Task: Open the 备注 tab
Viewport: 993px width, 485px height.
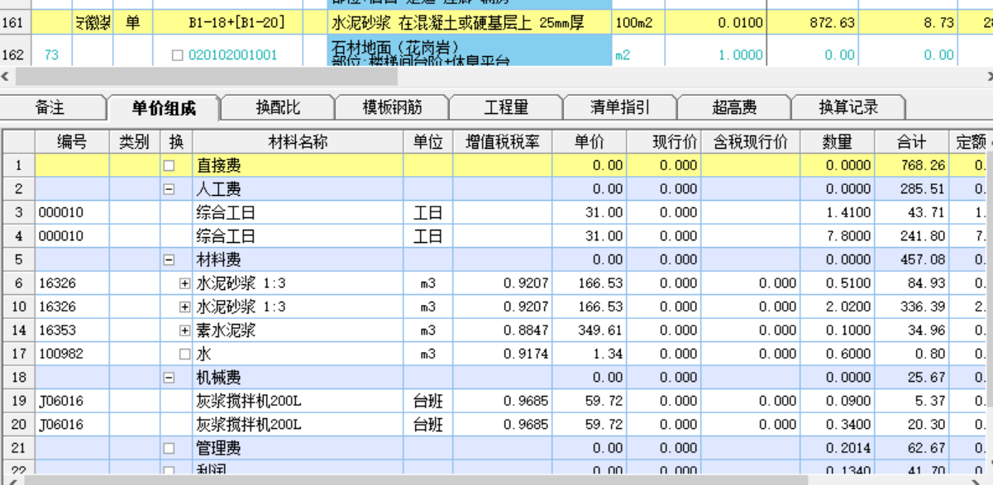Action: point(50,107)
